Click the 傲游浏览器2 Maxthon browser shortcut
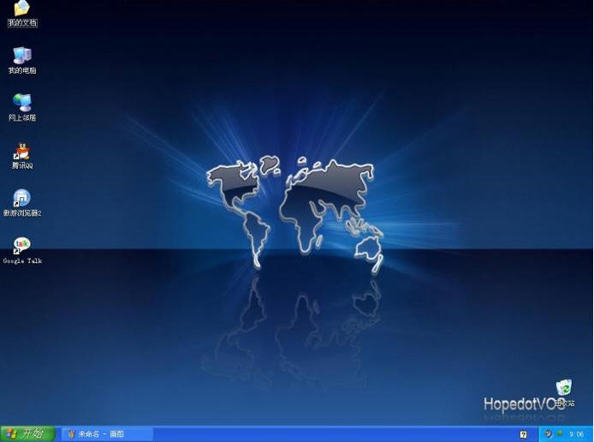The height and width of the screenshot is (442, 594). click(x=21, y=199)
